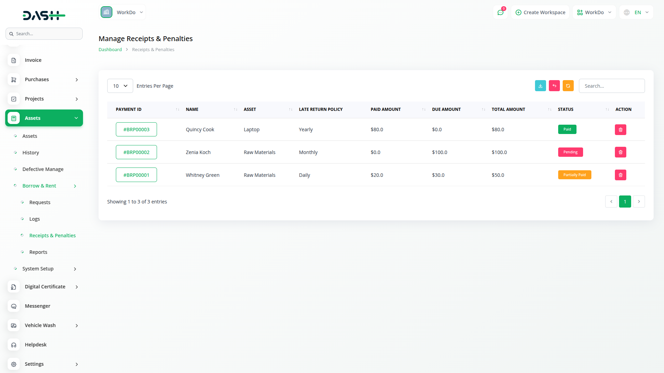Delete the Whitney Green receipt via trash icon
Screen dimensions: 664x373
point(620,175)
